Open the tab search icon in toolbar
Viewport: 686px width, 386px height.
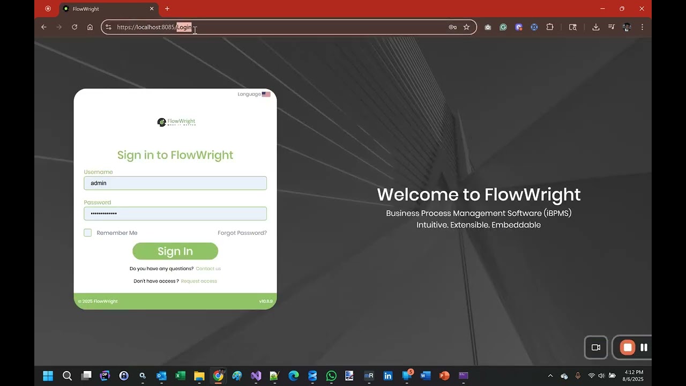[573, 27]
